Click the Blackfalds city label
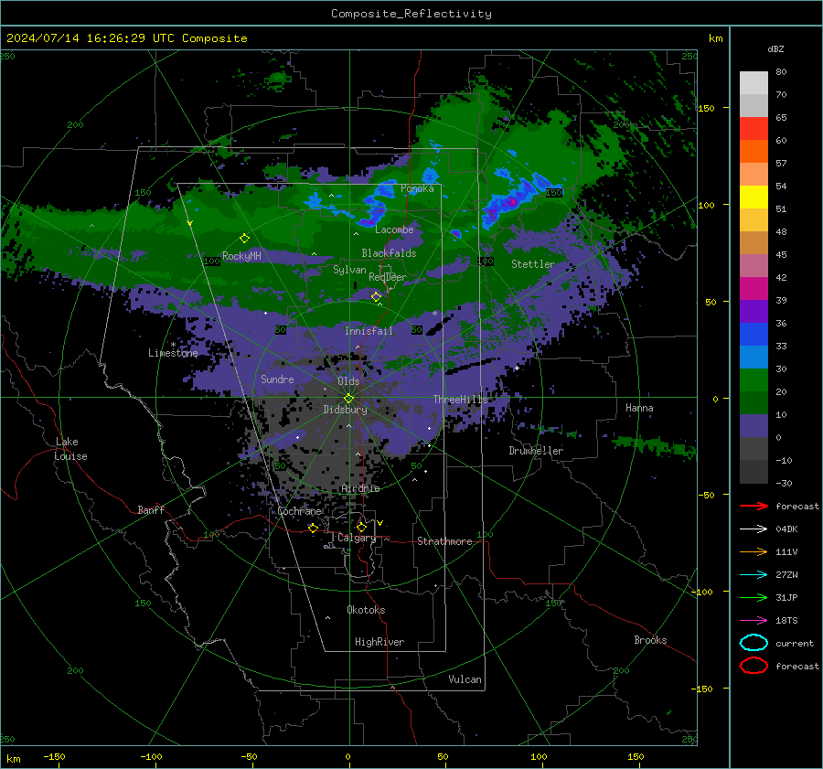 (389, 253)
